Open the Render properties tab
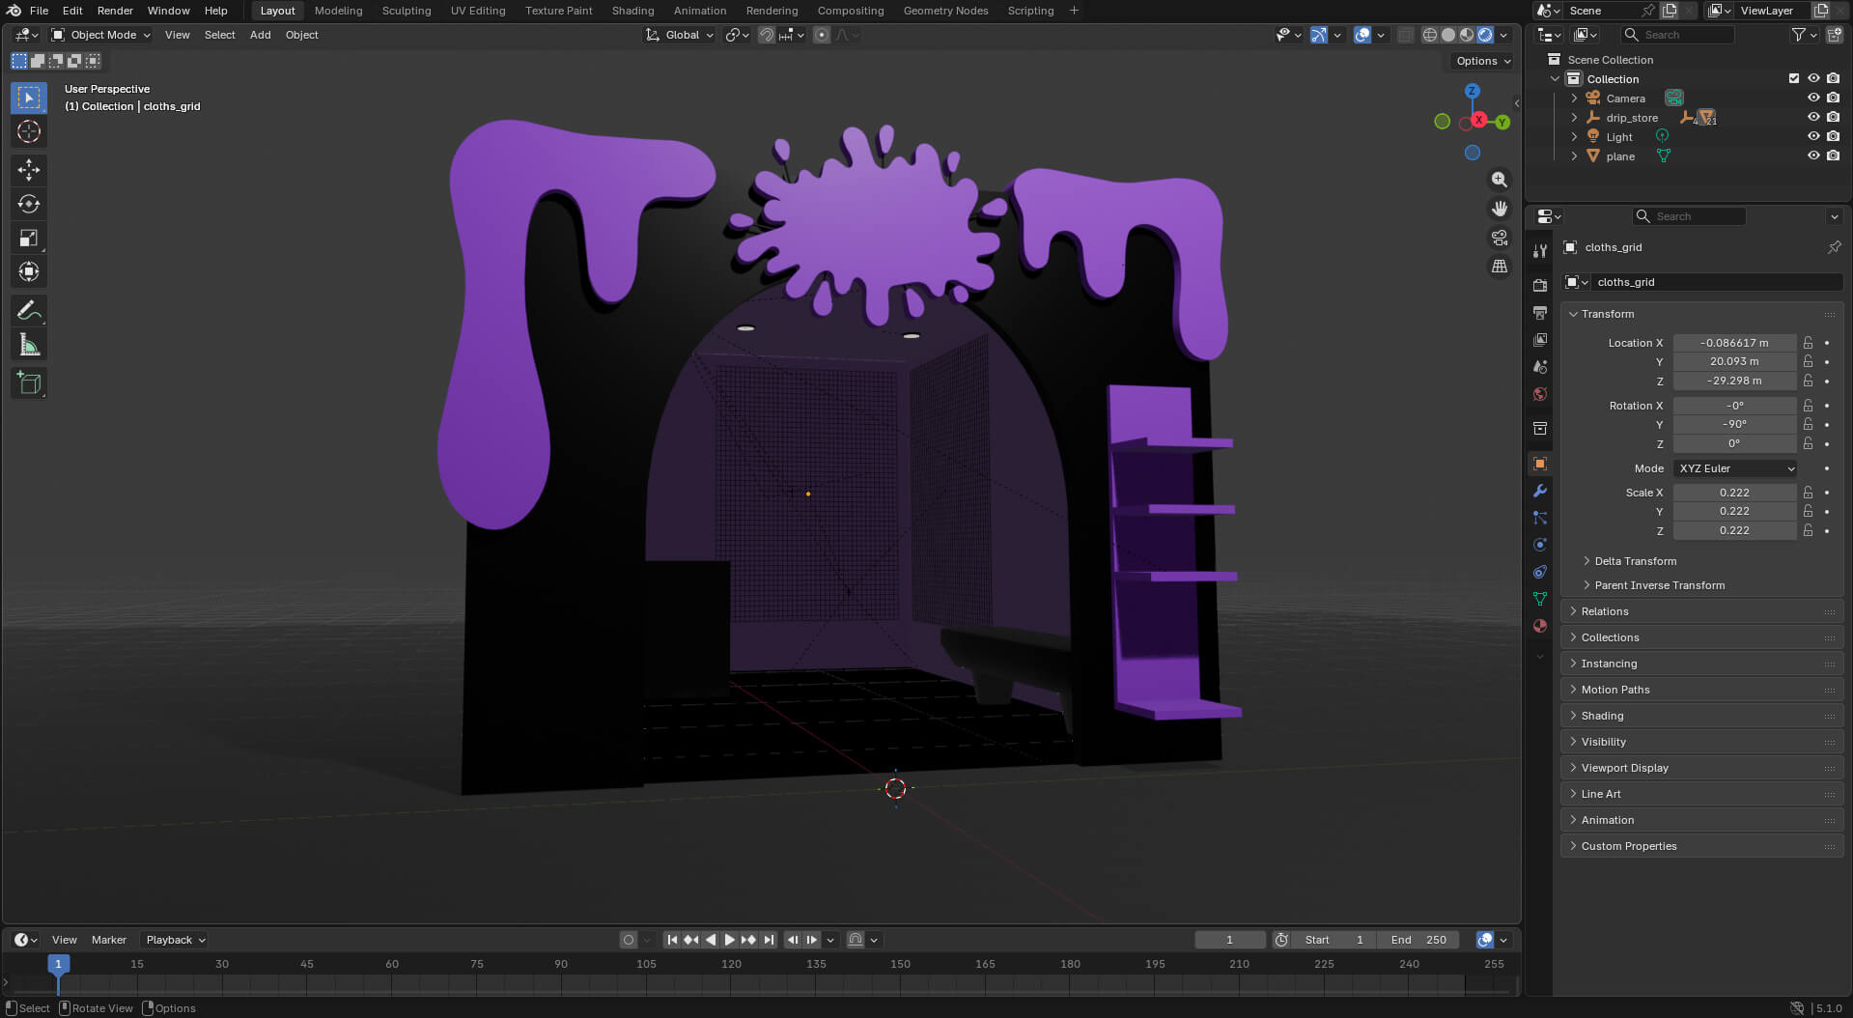1853x1018 pixels. pyautogui.click(x=1540, y=286)
